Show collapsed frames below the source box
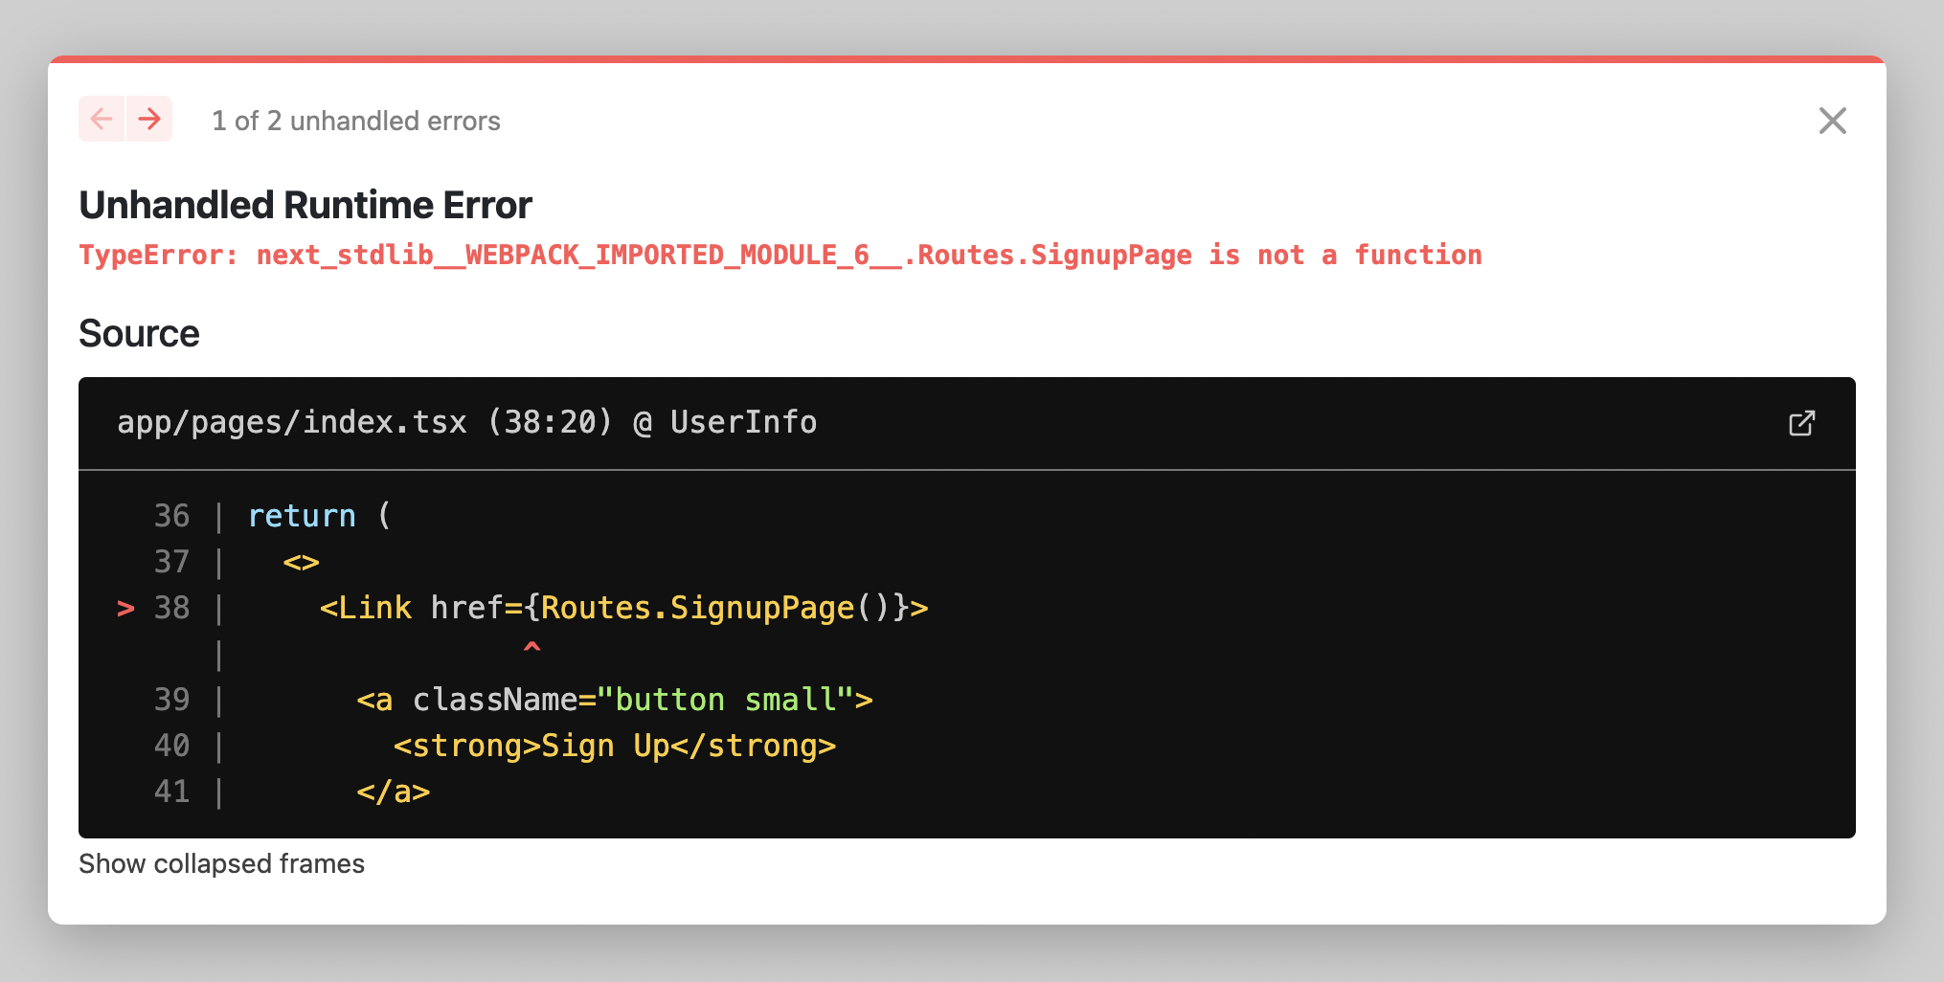1944x982 pixels. coord(221,862)
